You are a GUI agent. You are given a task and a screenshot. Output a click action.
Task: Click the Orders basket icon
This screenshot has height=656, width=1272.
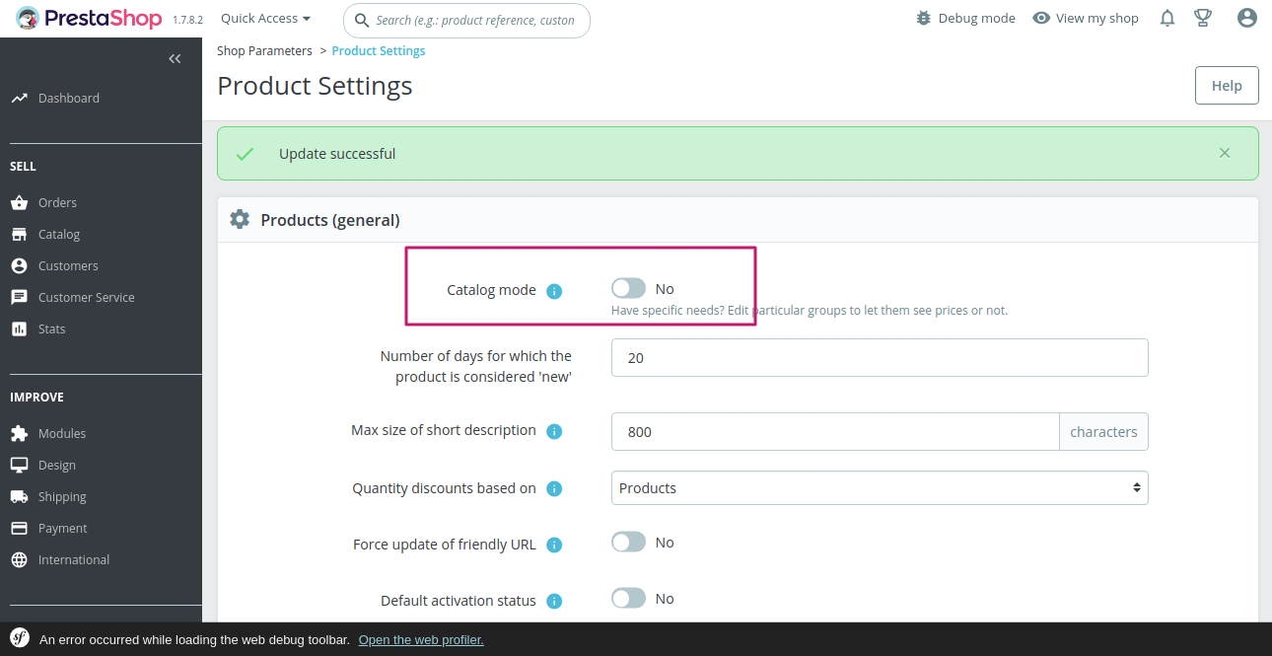[19, 202]
